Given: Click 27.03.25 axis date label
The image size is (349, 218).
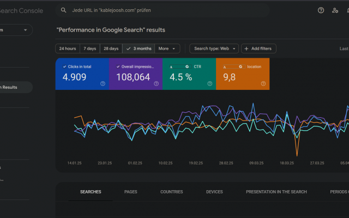Looking at the screenshot, I should coord(317,163).
